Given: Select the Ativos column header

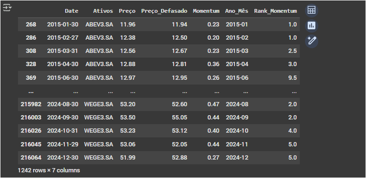Looking at the screenshot, I should (103, 11).
